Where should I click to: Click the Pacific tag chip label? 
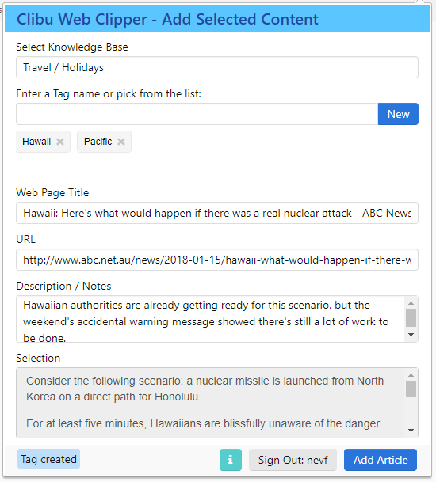(98, 142)
